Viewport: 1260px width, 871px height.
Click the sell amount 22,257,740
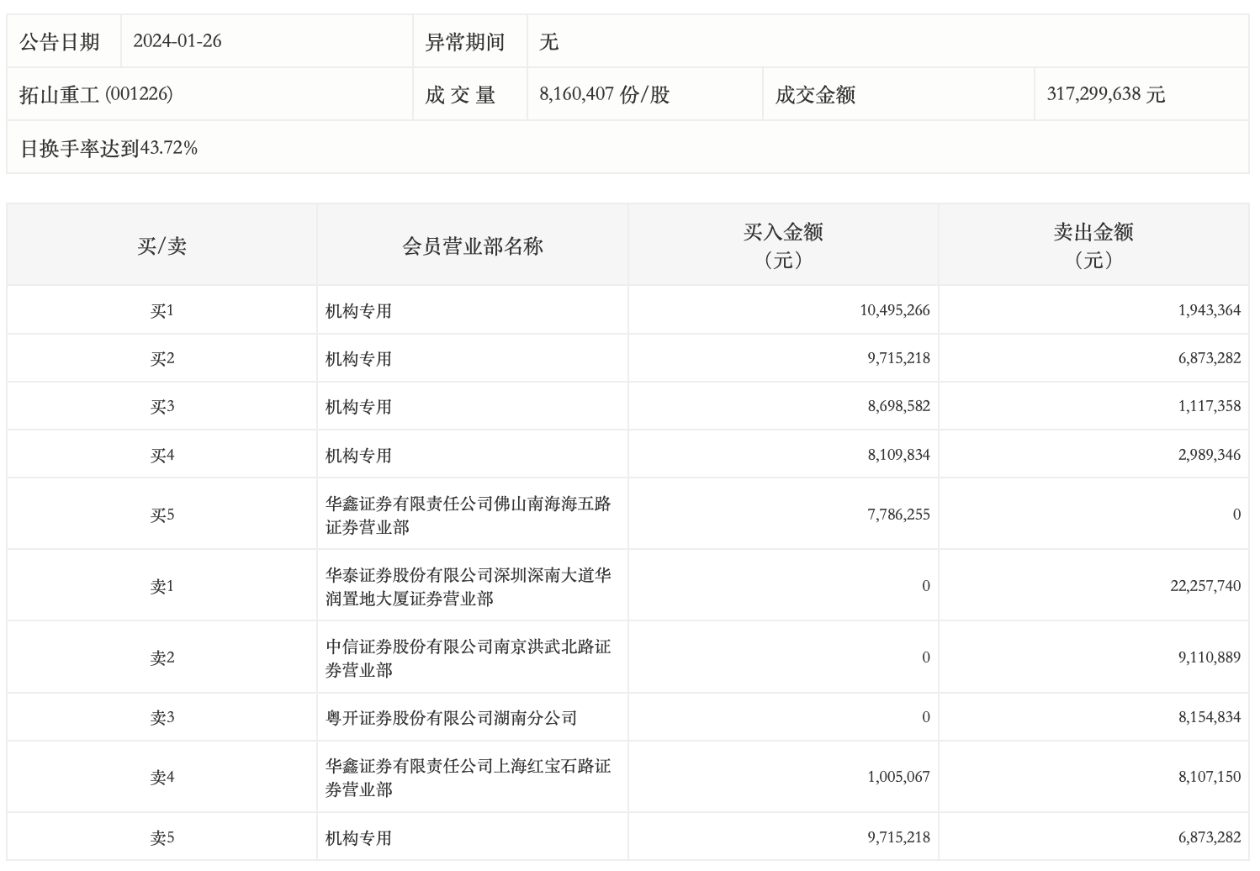[1204, 586]
